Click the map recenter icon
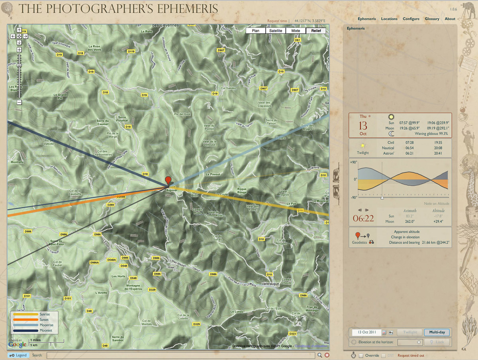 [19, 36]
